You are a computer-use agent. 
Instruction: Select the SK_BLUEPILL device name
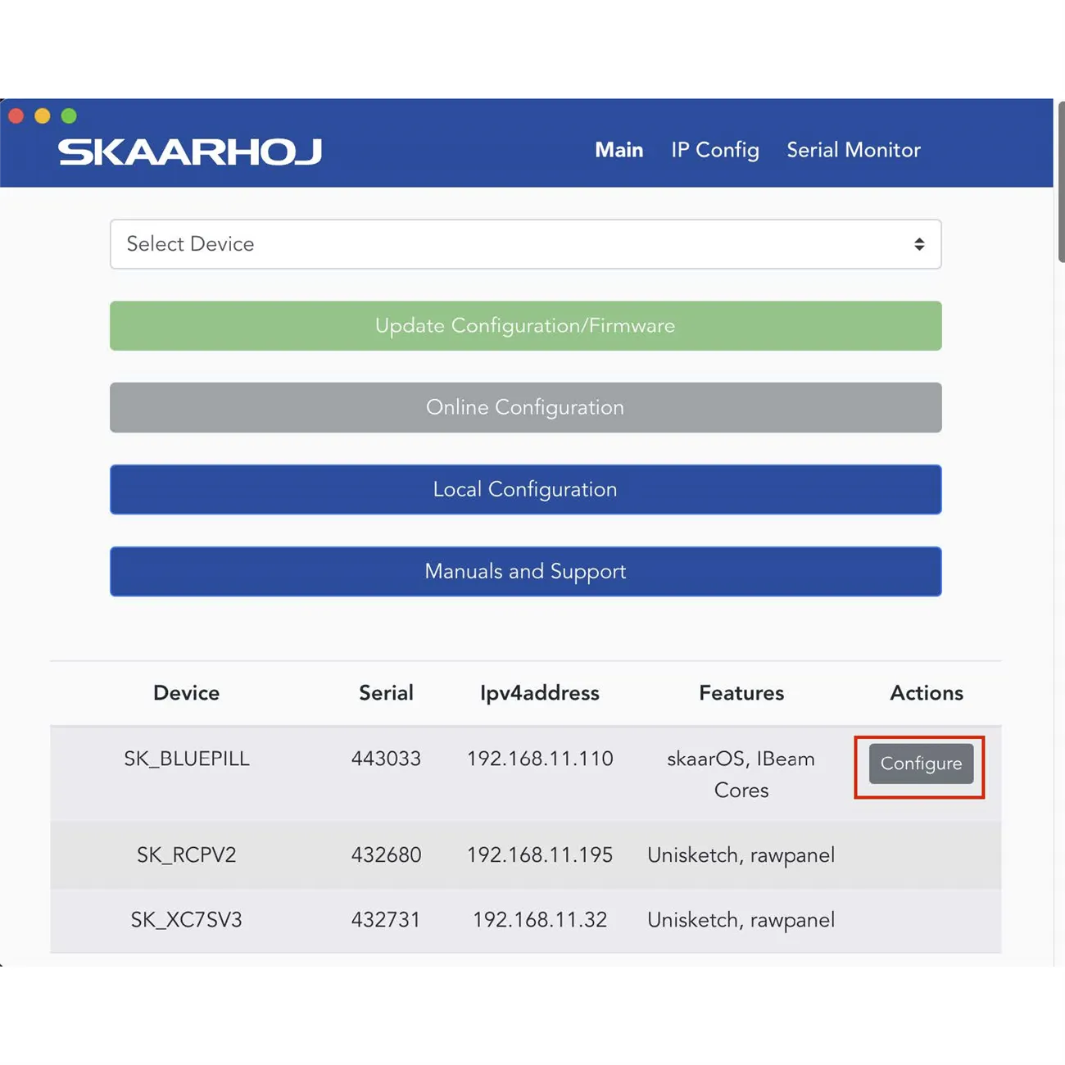point(186,759)
